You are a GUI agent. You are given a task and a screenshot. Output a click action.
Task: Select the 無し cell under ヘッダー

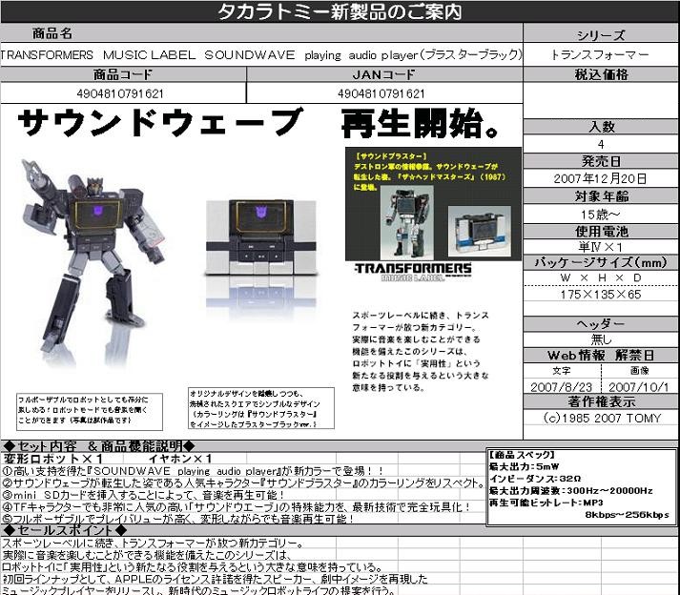click(x=601, y=339)
